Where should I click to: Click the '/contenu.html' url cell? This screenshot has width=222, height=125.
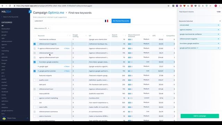coord(94,98)
